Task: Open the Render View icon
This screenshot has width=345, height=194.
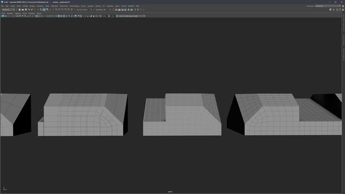Action: click(x=116, y=10)
